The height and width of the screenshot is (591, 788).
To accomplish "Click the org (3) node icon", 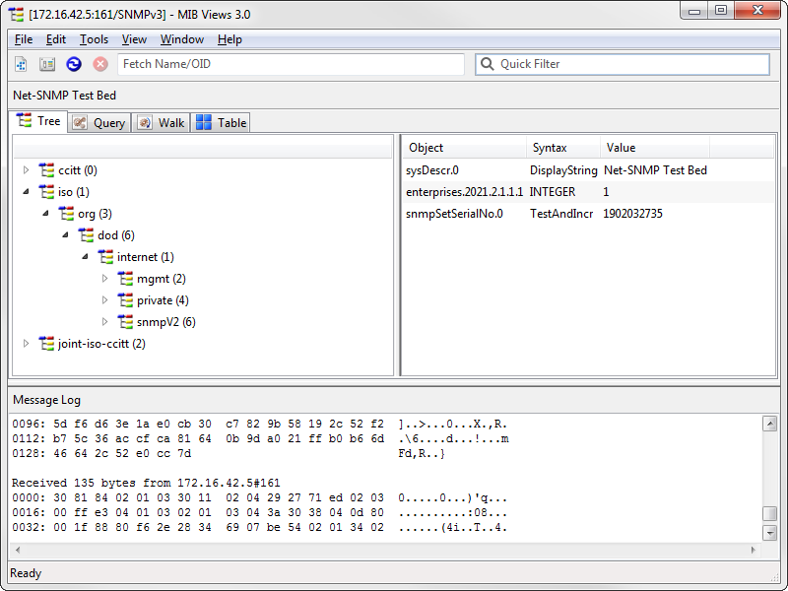I will pos(66,214).
